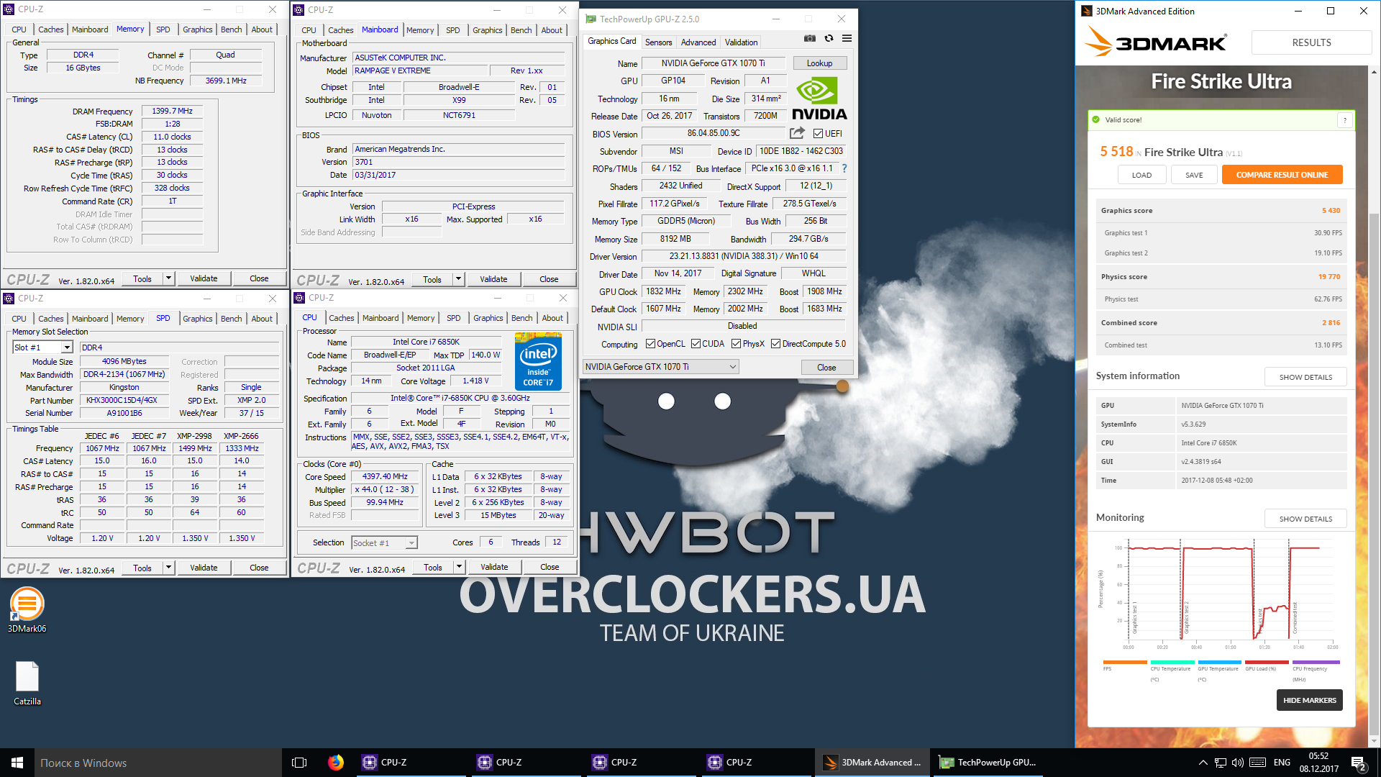Open the RESULTS tab in 3DMark
This screenshot has width=1381, height=777.
1311,42
